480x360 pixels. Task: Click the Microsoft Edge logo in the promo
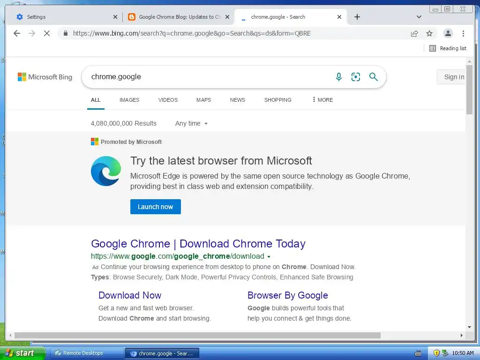106,171
